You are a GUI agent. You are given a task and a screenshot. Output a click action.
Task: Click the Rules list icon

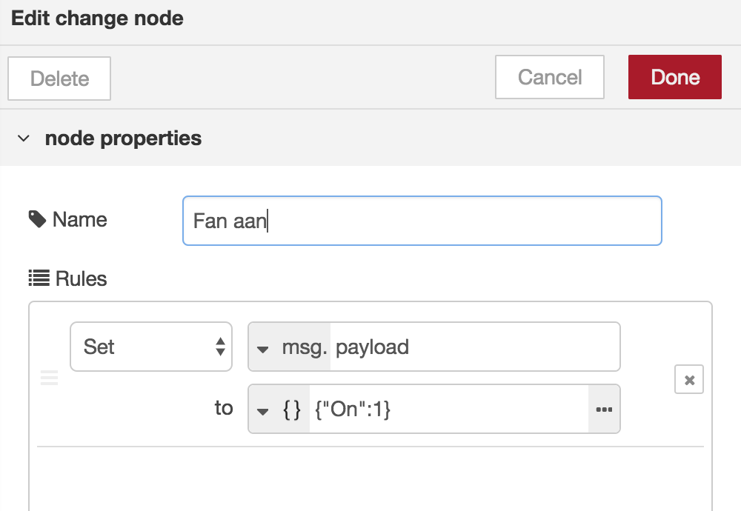click(39, 279)
